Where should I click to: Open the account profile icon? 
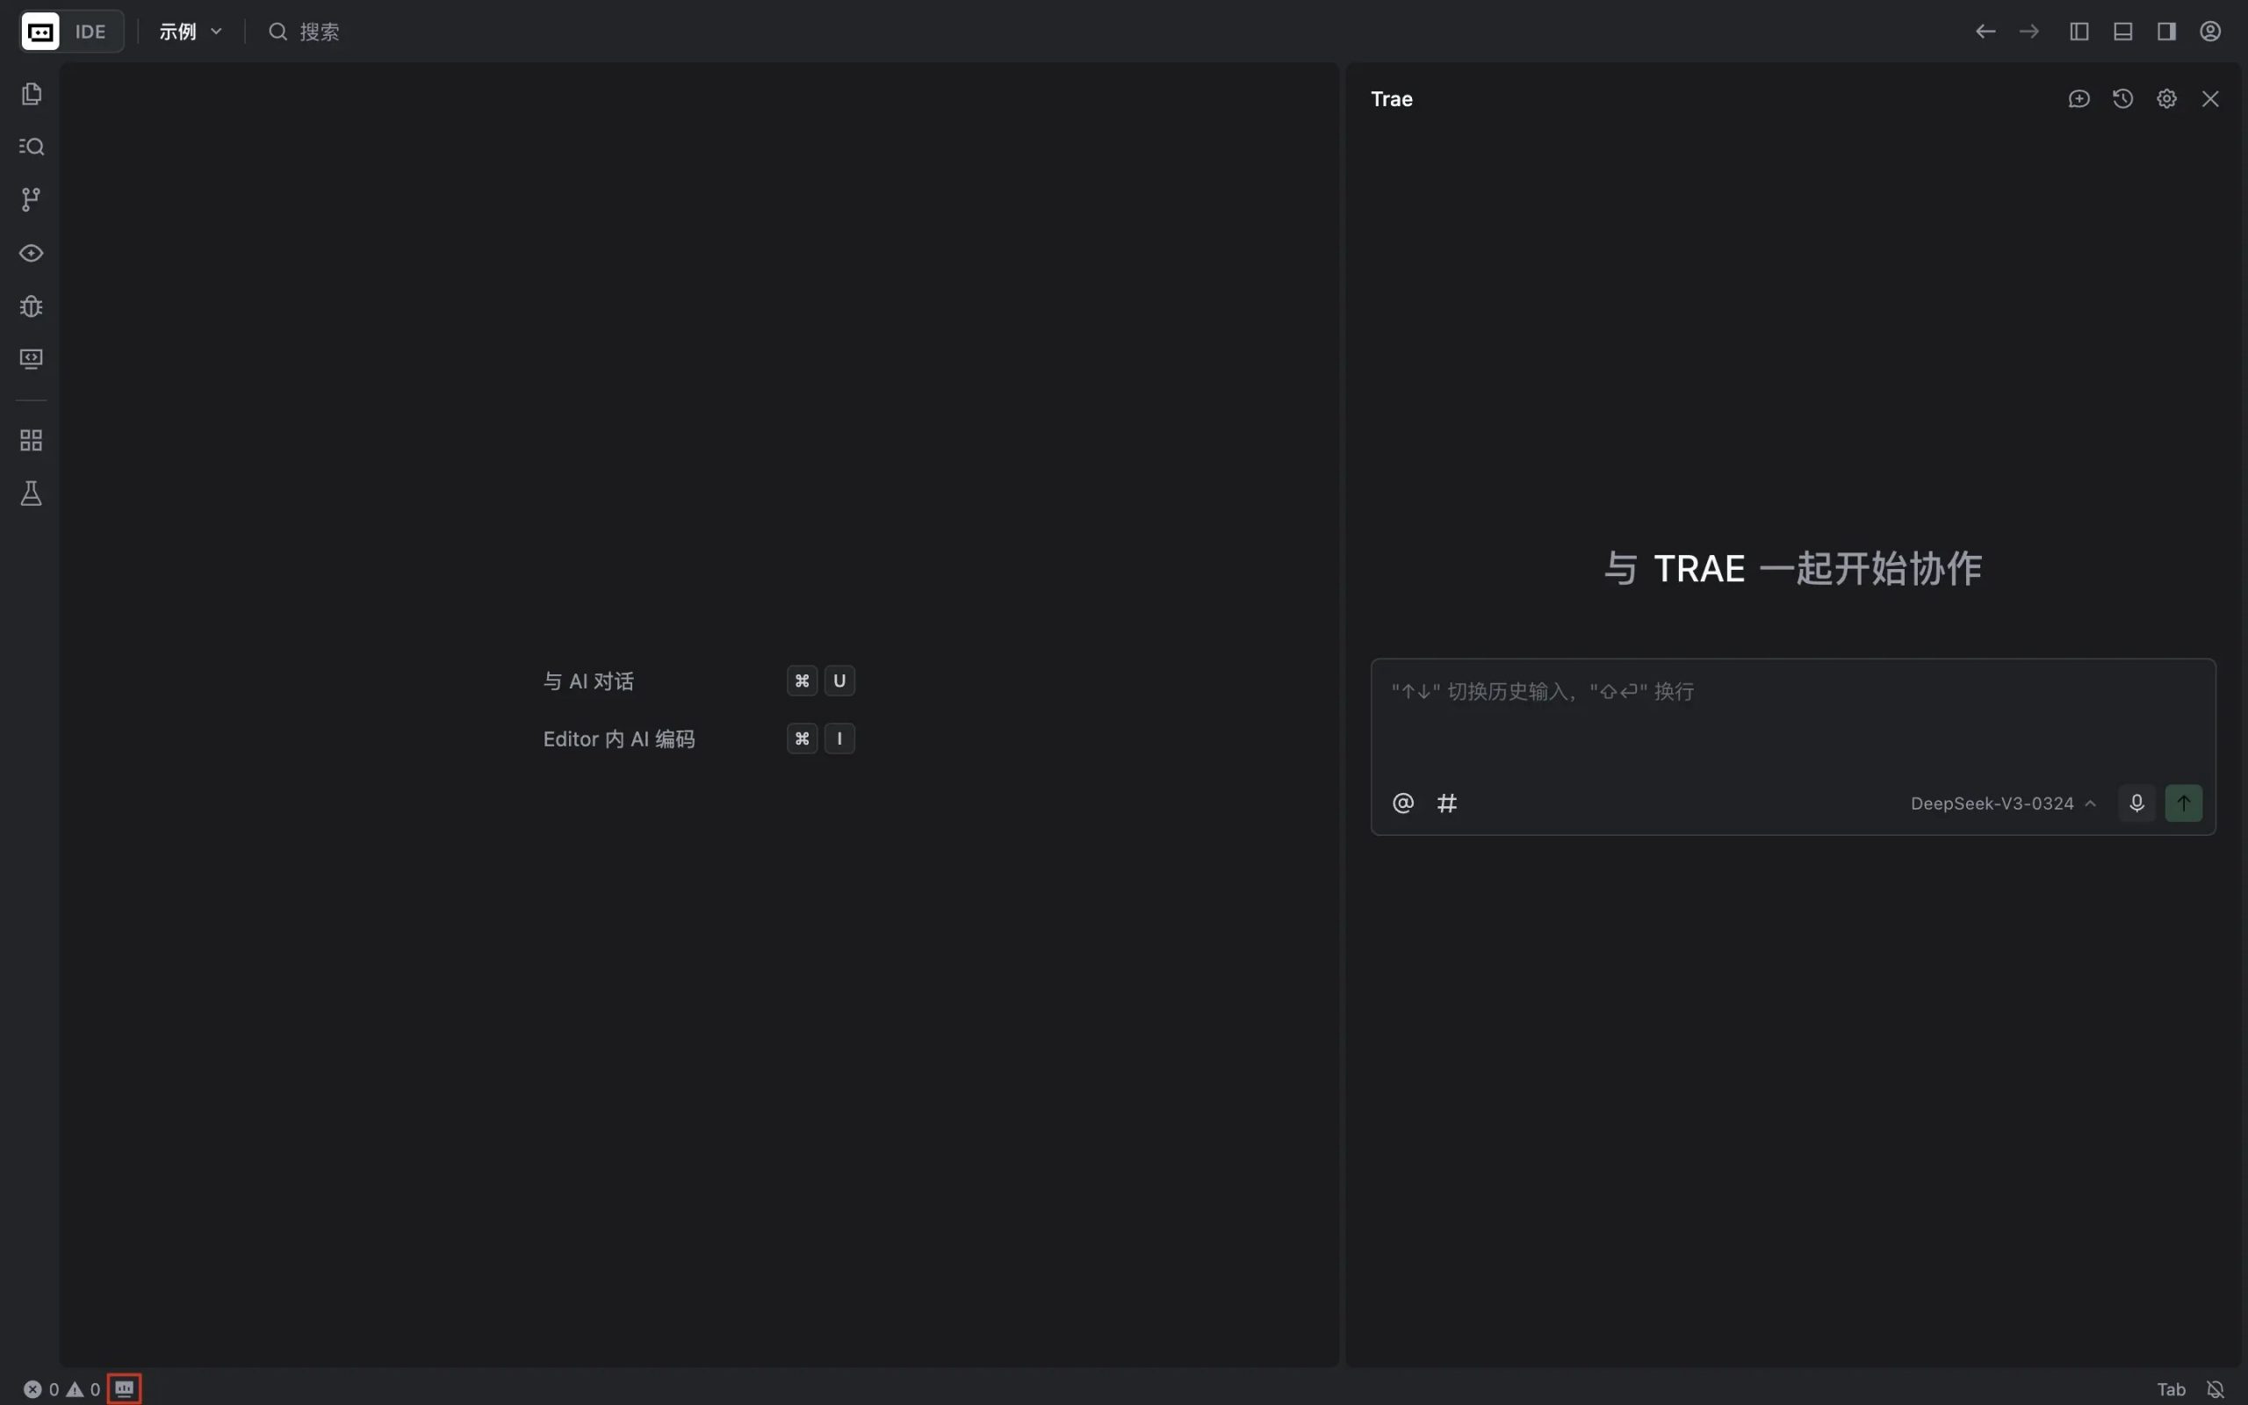pyautogui.click(x=2210, y=32)
